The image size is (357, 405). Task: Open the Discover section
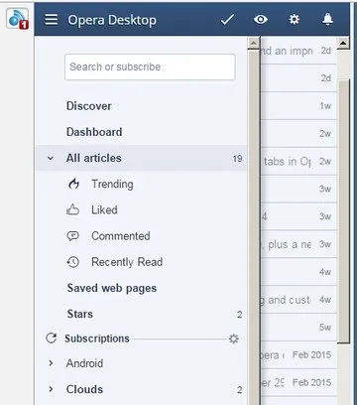coord(89,106)
